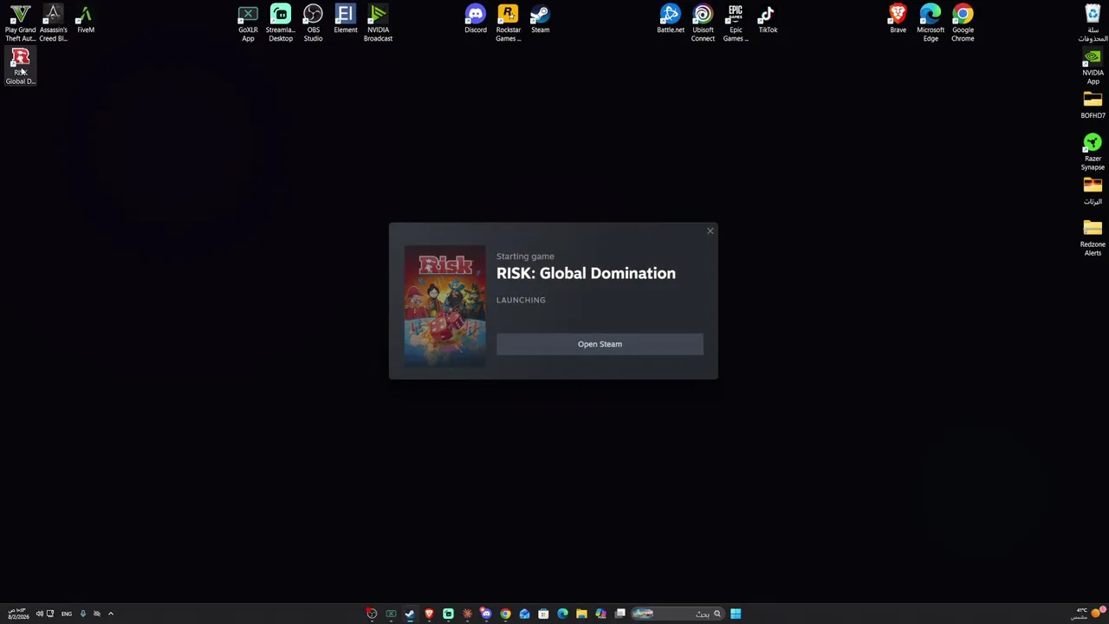The image size is (1109, 624).
Task: Close the RISK launching dialog
Action: pos(710,231)
